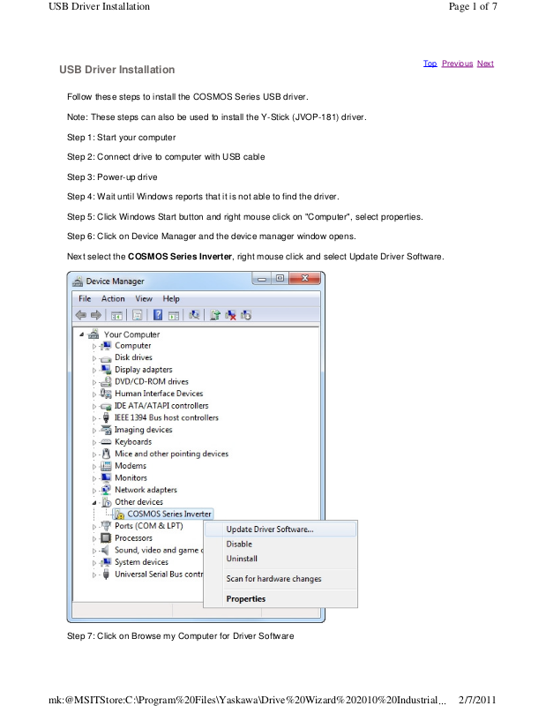Follow the Previous link at page top
The height and width of the screenshot is (706, 546).
457,64
